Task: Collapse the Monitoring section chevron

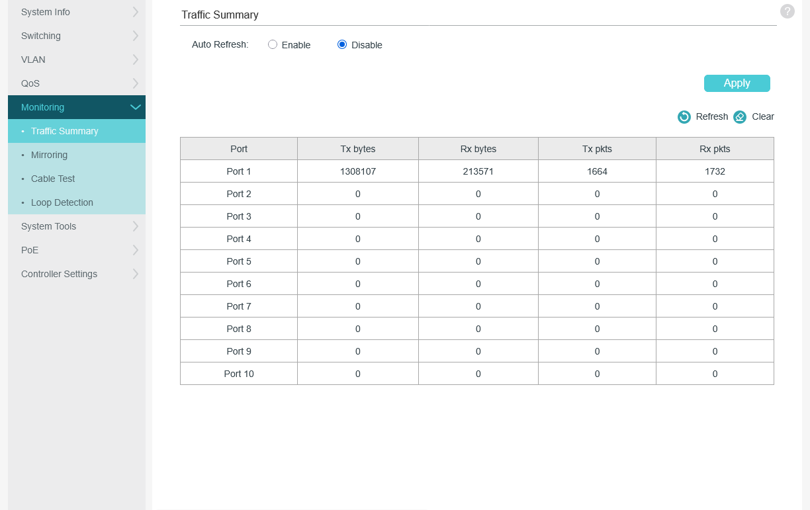Action: coord(135,107)
